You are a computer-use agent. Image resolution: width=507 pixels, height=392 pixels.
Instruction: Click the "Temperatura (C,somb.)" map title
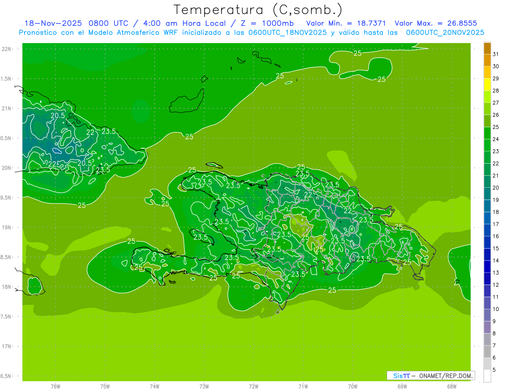coord(258,10)
